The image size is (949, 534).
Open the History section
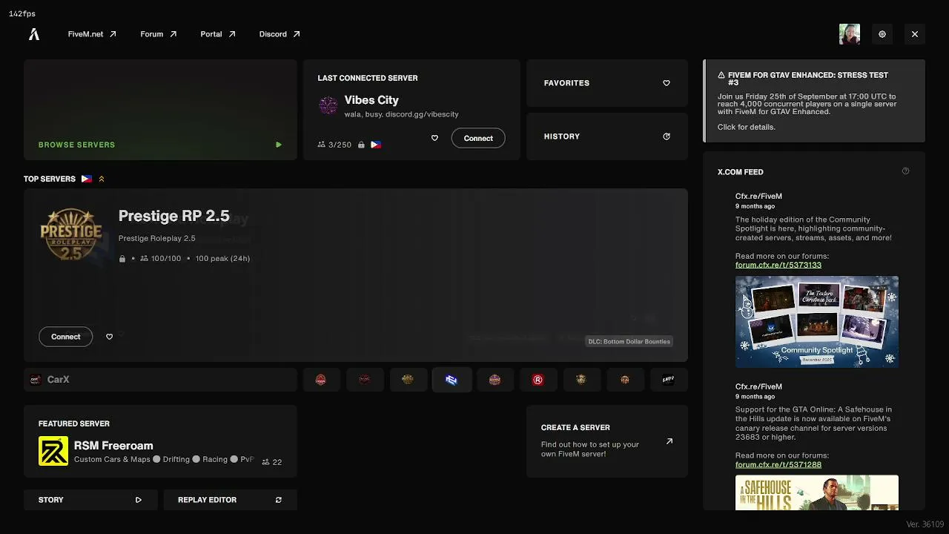(x=607, y=136)
